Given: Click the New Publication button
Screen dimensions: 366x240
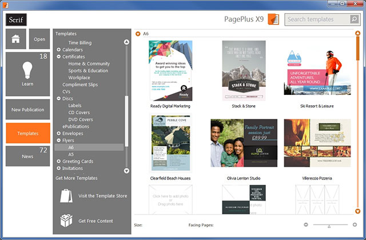Looking at the screenshot, I should point(28,110).
